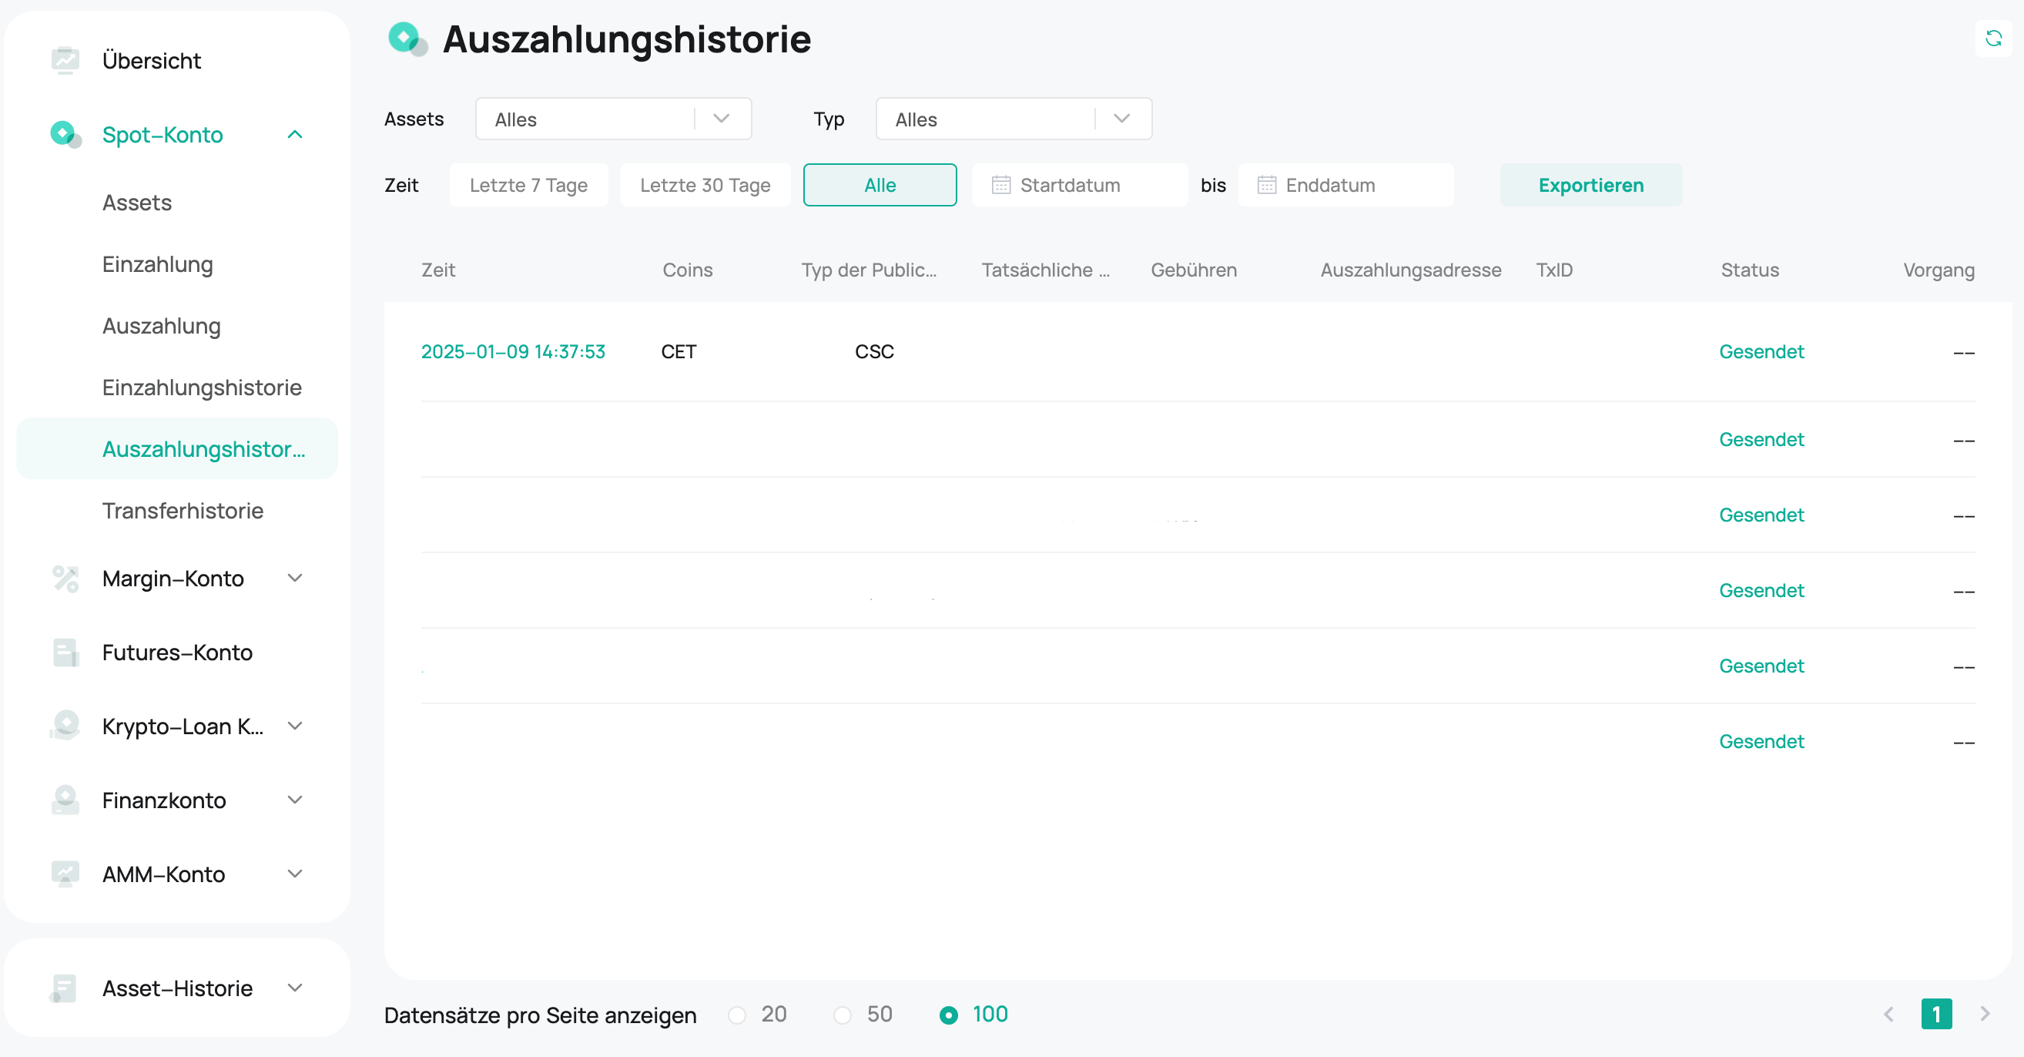The image size is (2024, 1057).
Task: Click the calendar icon in Enddatum field
Action: click(x=1266, y=185)
